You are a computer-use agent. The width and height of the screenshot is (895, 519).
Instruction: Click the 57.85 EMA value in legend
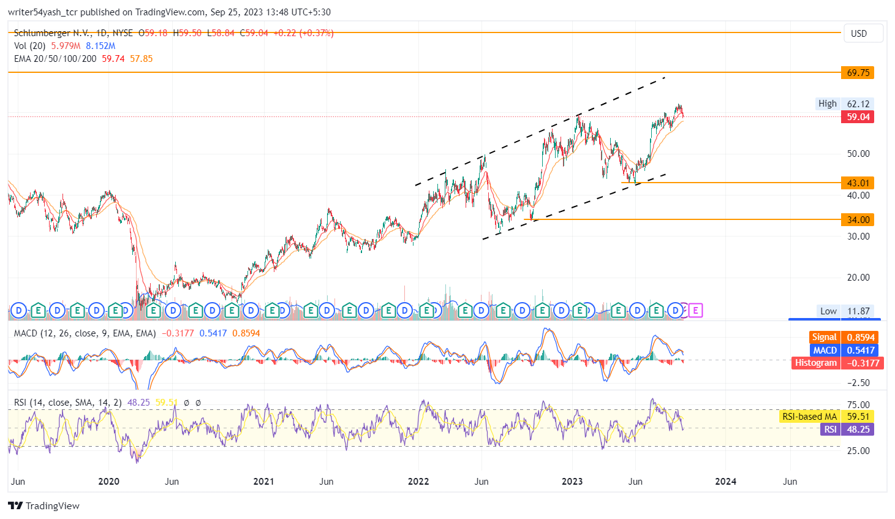click(x=142, y=59)
